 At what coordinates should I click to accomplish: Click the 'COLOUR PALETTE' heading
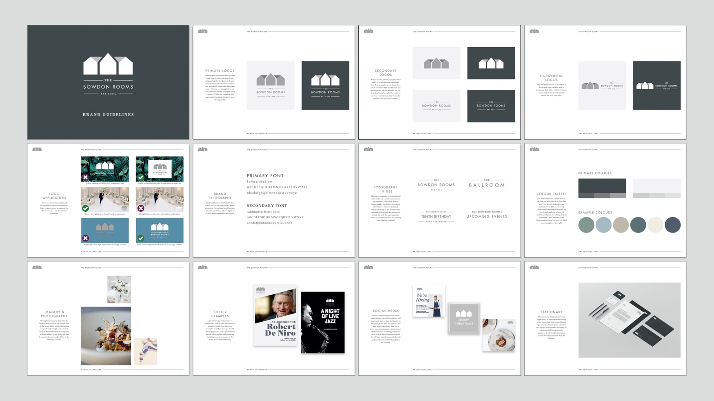point(551,194)
